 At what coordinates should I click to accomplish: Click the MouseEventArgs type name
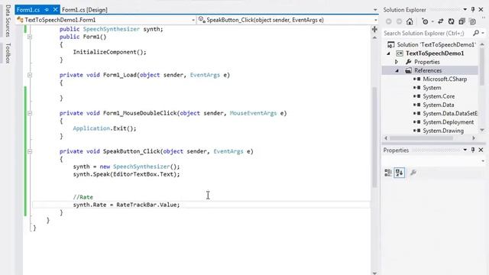coord(253,113)
